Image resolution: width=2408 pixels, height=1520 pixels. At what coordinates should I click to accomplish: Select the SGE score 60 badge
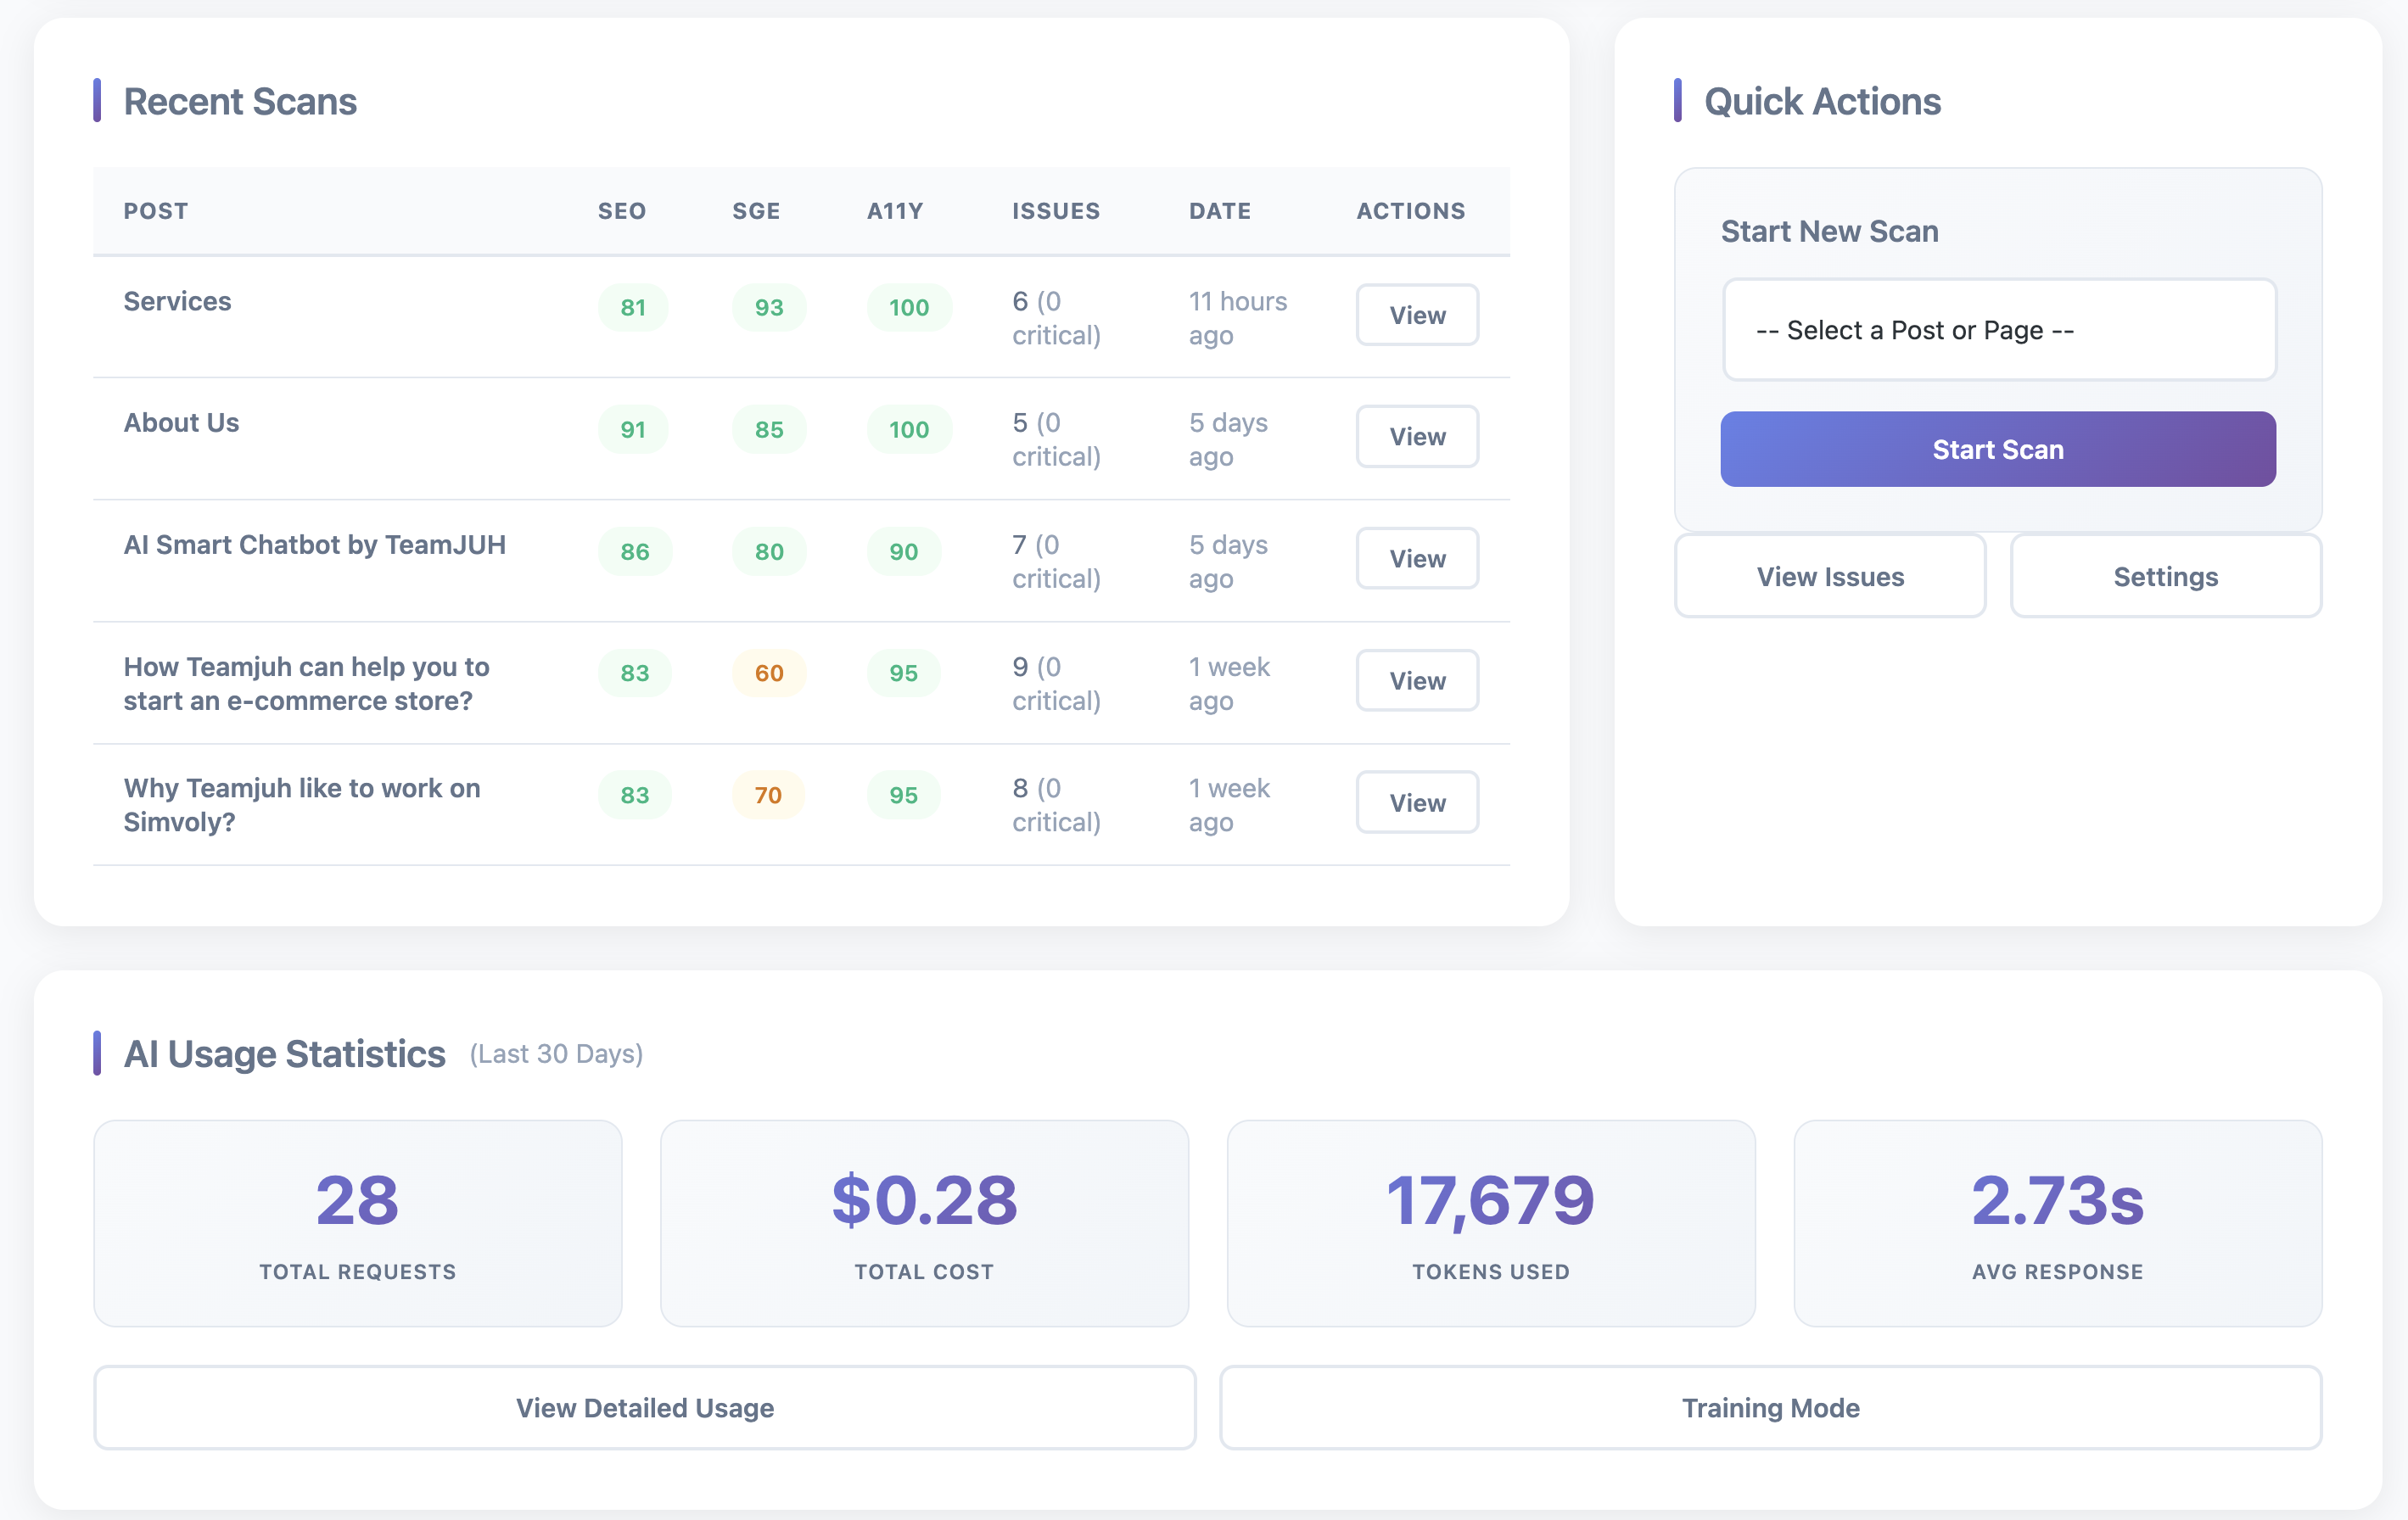pyautogui.click(x=768, y=673)
